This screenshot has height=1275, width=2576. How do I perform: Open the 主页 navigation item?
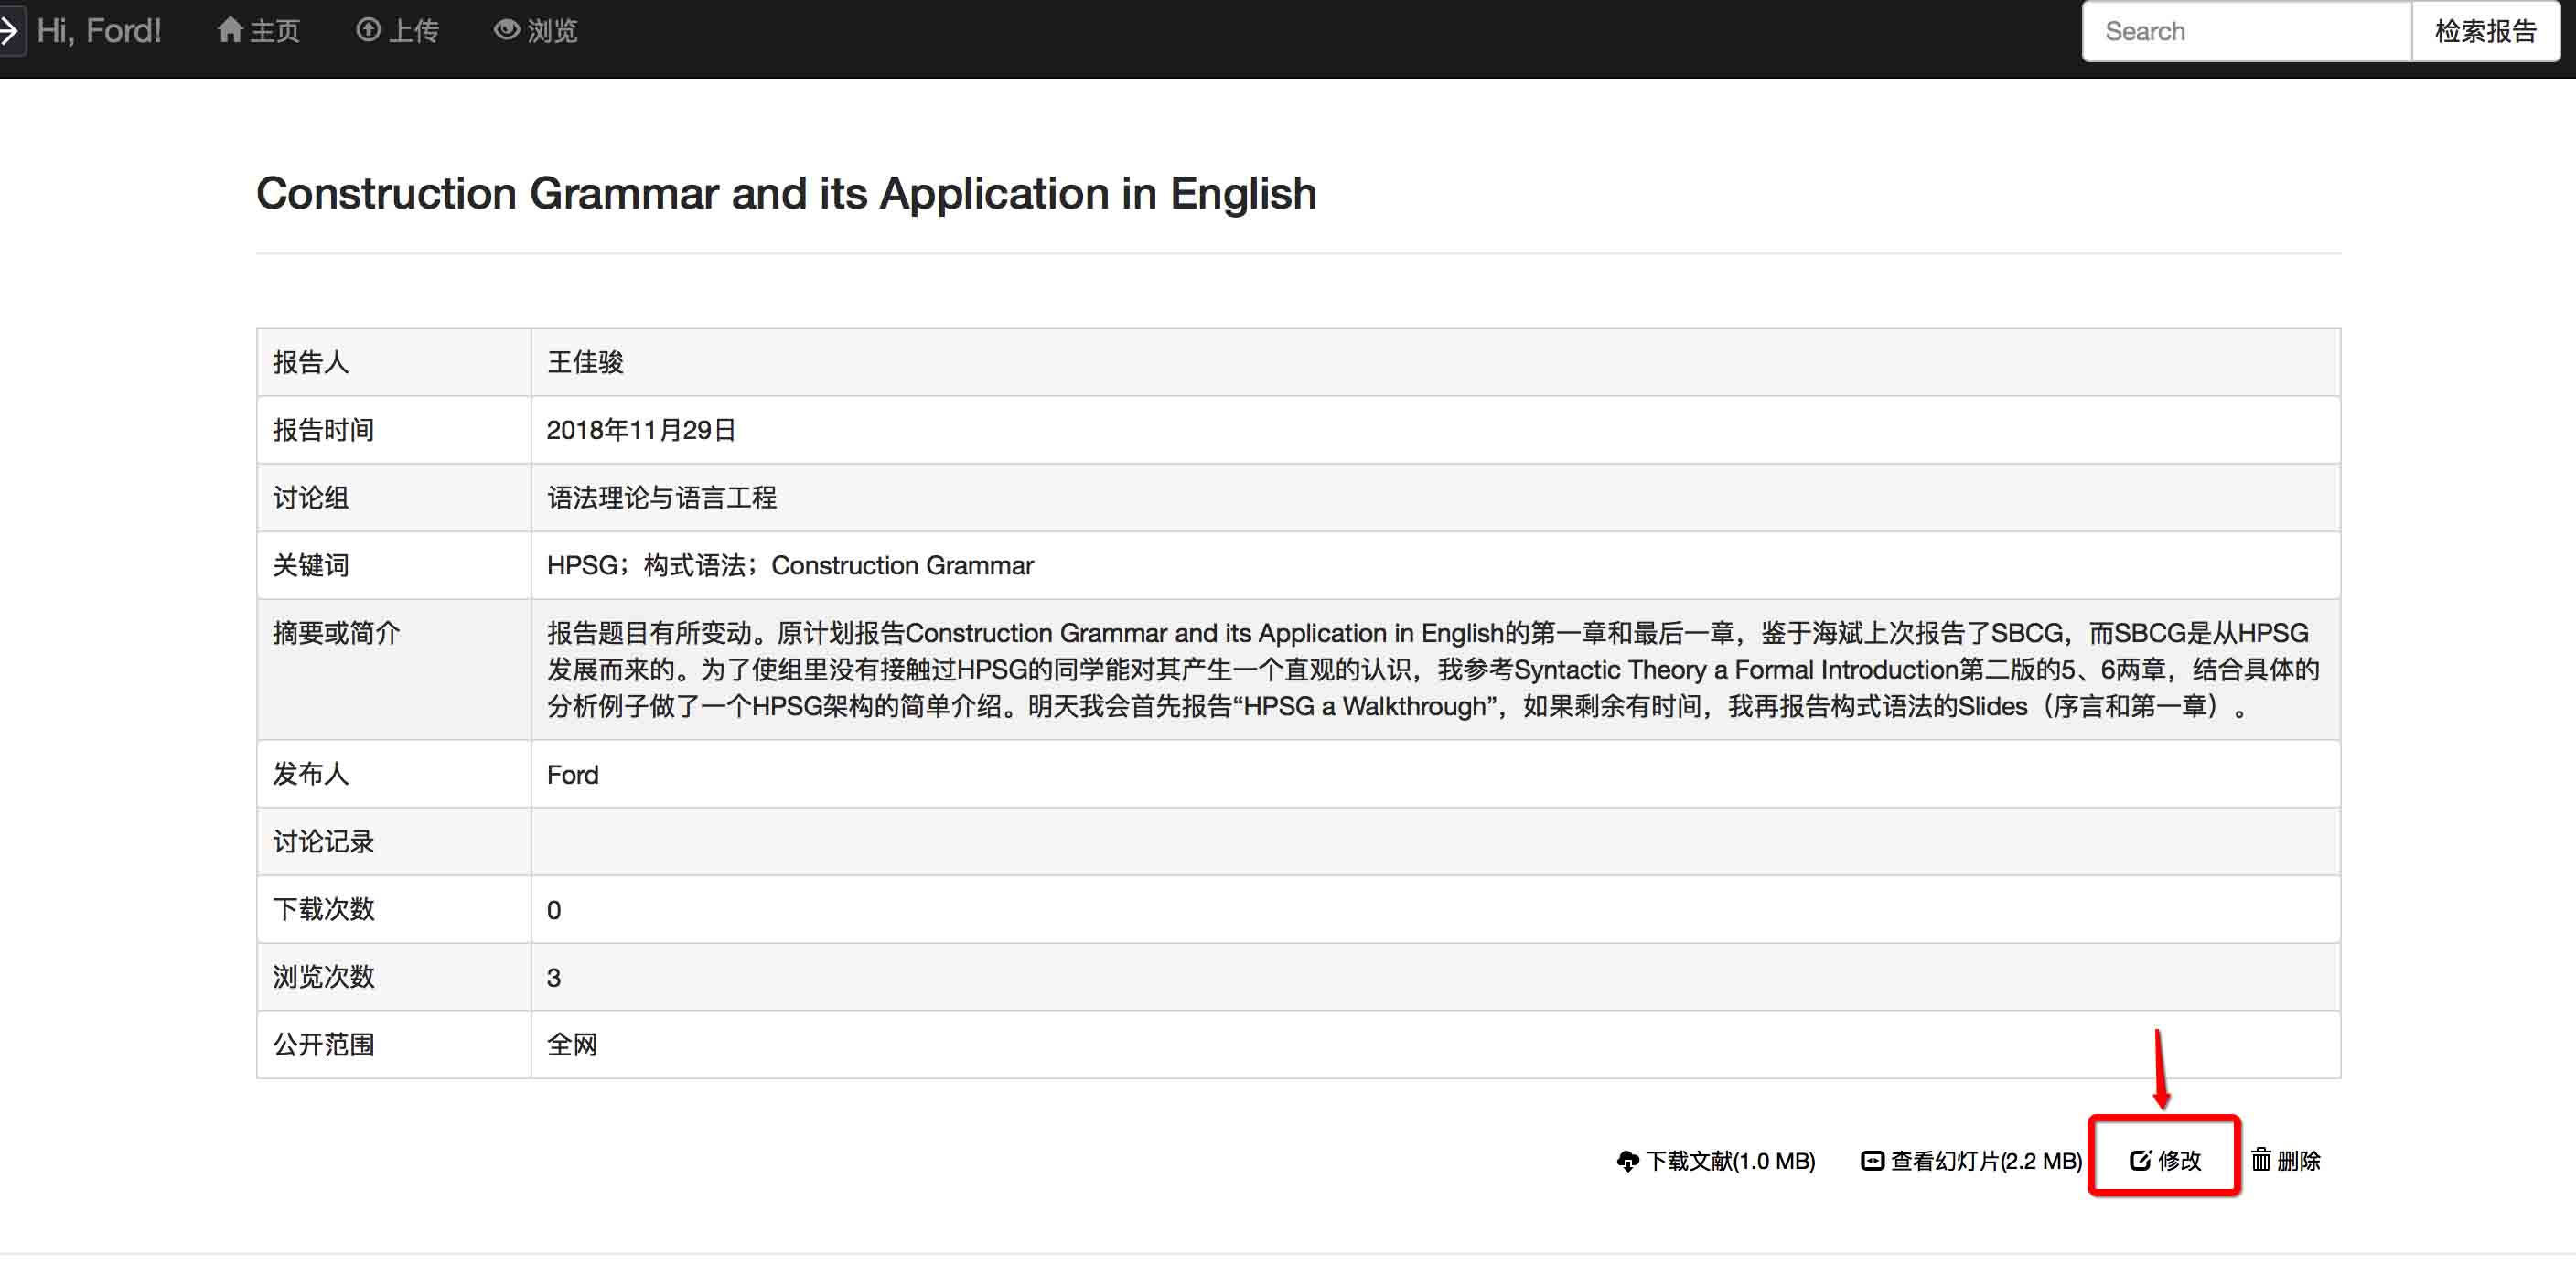click(274, 31)
